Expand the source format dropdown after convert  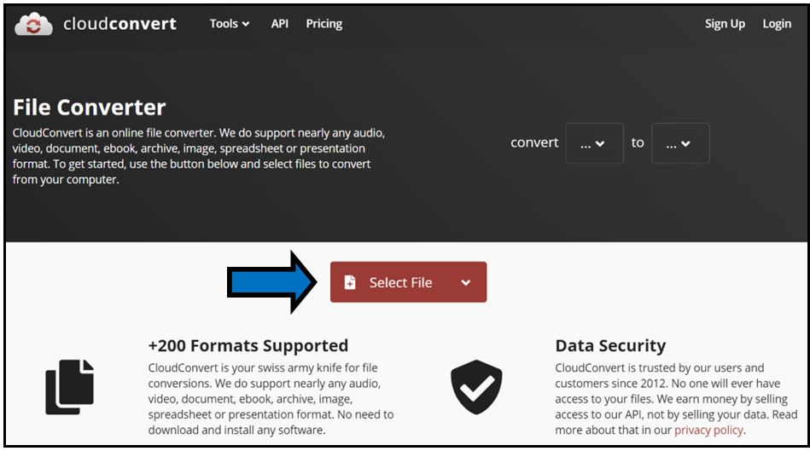coord(595,143)
